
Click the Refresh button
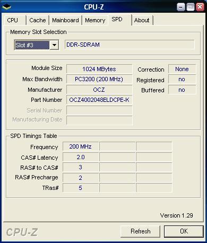pyautogui.click(x=141, y=231)
